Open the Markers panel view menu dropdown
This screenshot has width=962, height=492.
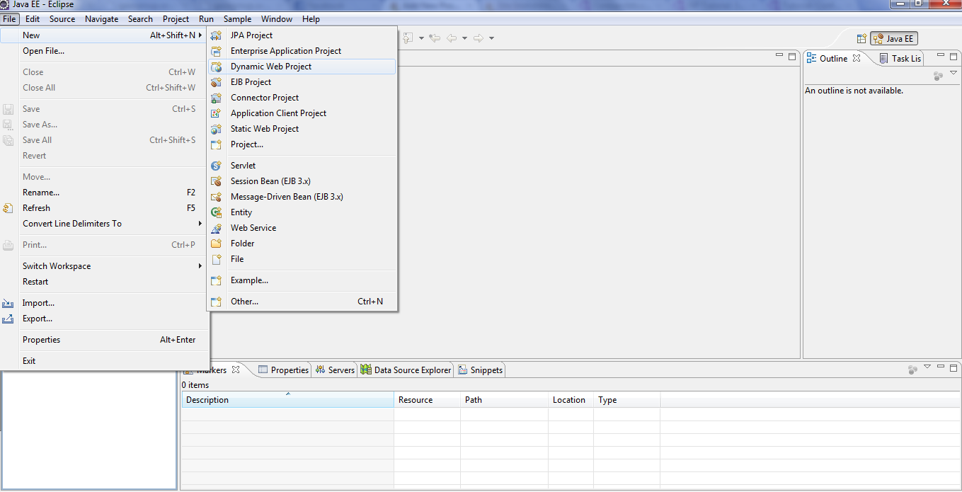[x=927, y=367]
